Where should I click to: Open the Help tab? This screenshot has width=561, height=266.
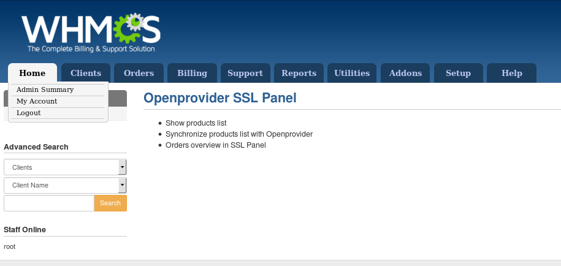[511, 73]
